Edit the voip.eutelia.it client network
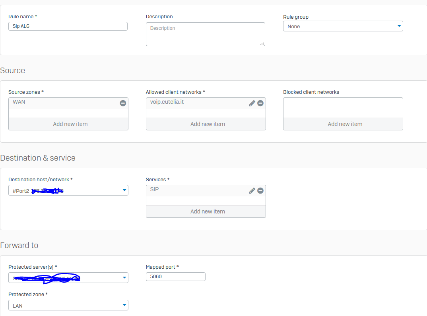This screenshot has width=427, height=316. [252, 103]
